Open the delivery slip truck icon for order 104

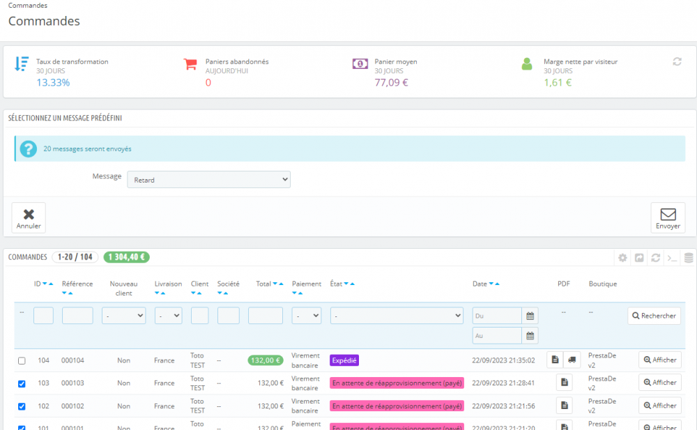pos(572,360)
